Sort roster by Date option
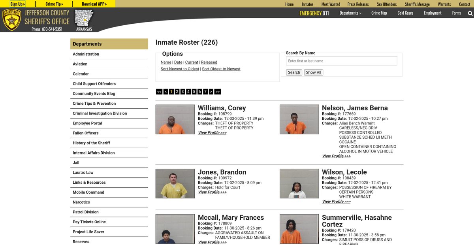Screen dimensions: 474x245 pyautogui.click(x=178, y=62)
